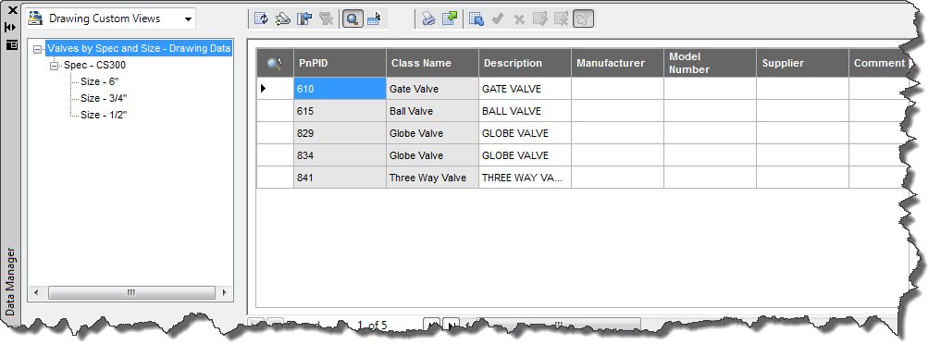Click the empty Supplier cell in row 615
Image resolution: width=941 pixels, height=357 pixels.
[802, 111]
